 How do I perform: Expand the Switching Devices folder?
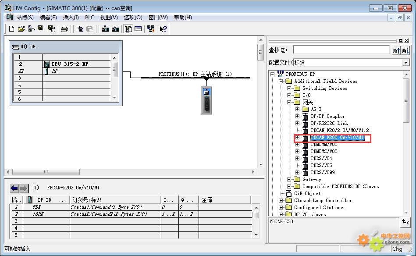pyautogui.click(x=289, y=89)
